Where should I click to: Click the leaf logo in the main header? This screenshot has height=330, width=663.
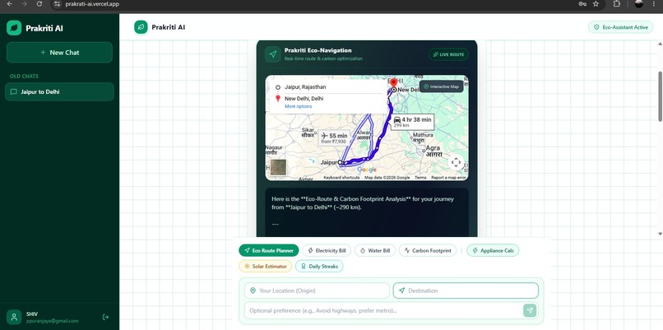click(x=141, y=27)
